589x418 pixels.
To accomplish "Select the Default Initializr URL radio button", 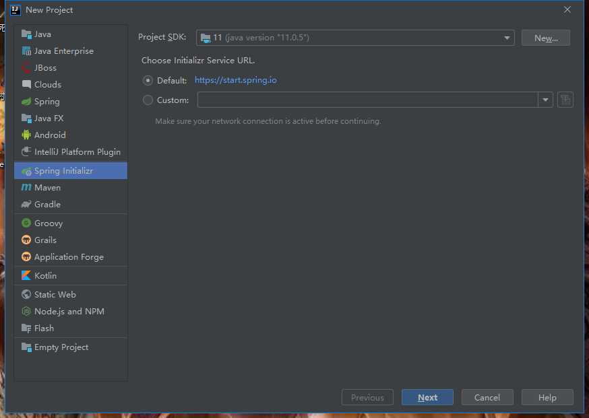I will click(x=148, y=80).
